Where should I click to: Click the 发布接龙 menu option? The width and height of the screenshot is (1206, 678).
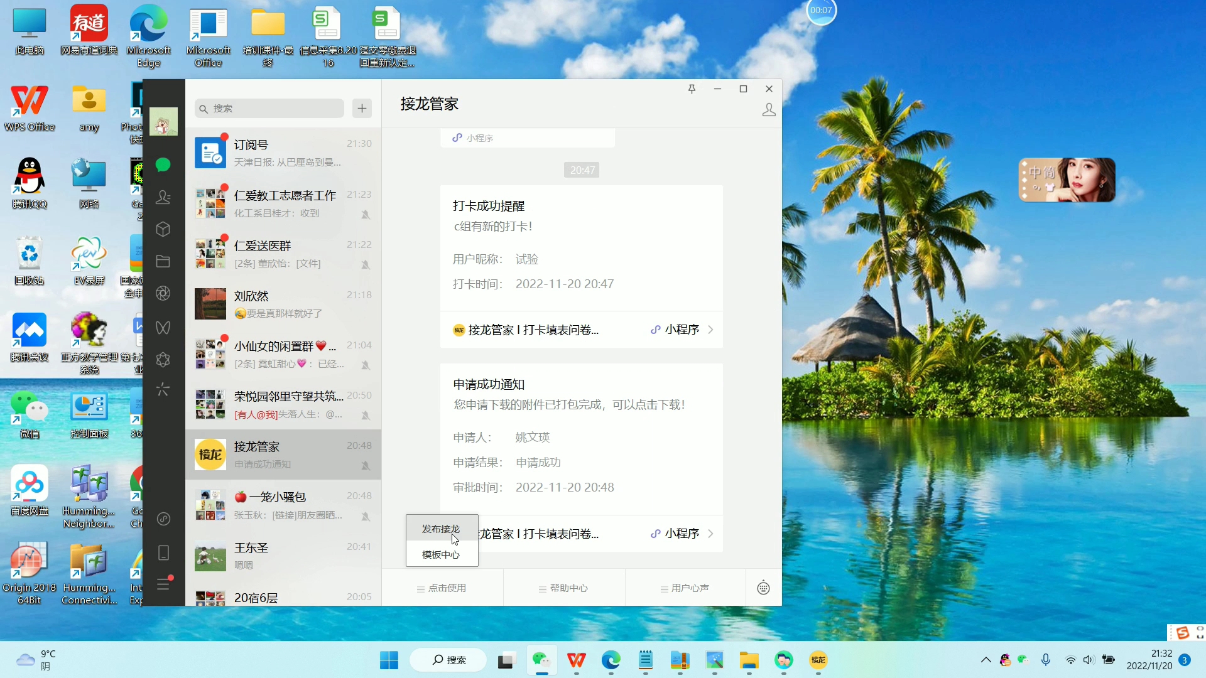tap(441, 529)
